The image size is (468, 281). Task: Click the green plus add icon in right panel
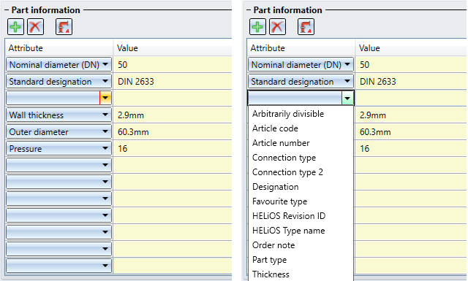click(257, 27)
